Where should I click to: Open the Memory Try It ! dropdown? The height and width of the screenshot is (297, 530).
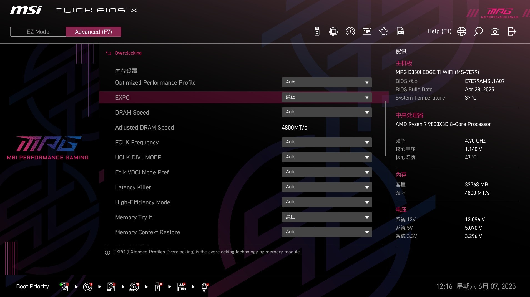[327, 217]
